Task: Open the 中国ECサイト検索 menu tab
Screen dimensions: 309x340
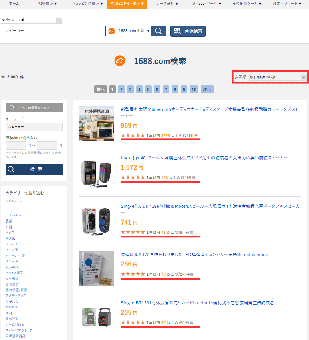Action: pyautogui.click(x=127, y=4)
